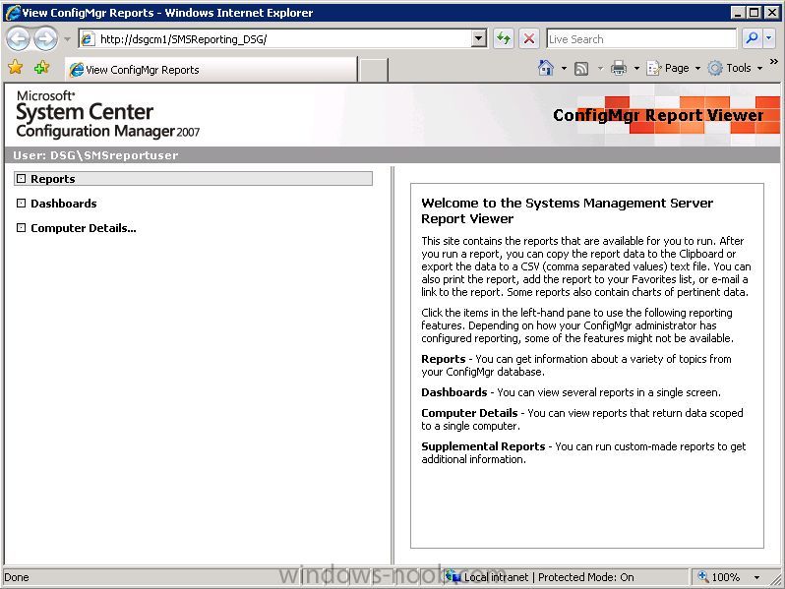Click the bold Supplemental Reports text
The width and height of the screenshot is (785, 589).
click(483, 446)
